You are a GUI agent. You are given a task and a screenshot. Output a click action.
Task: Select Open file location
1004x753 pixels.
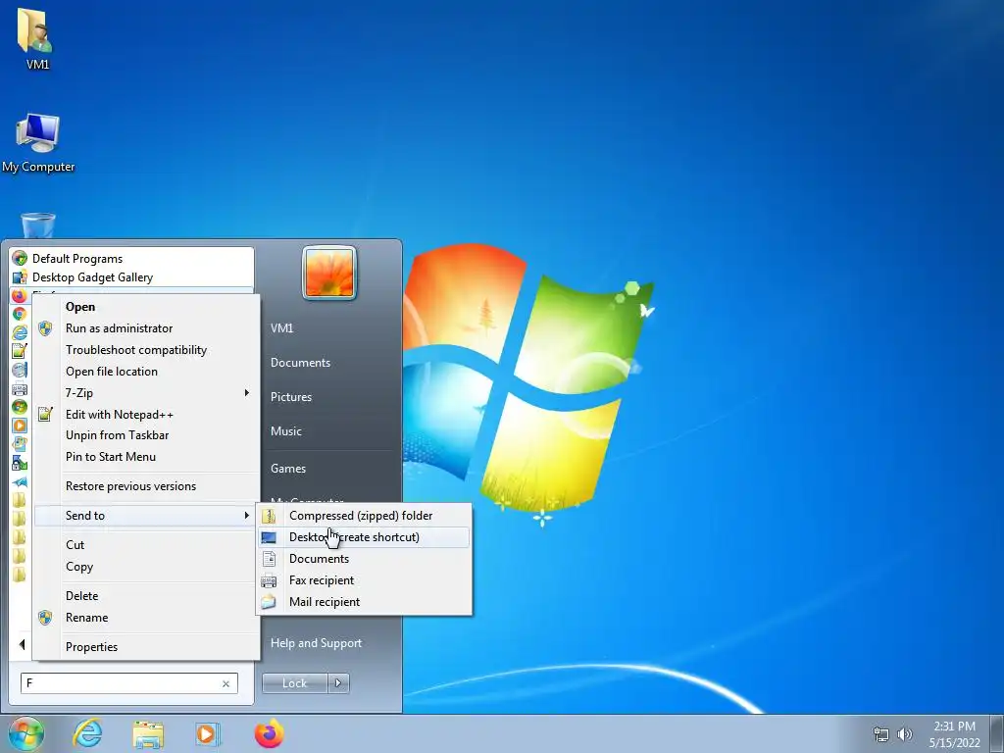tap(147, 372)
